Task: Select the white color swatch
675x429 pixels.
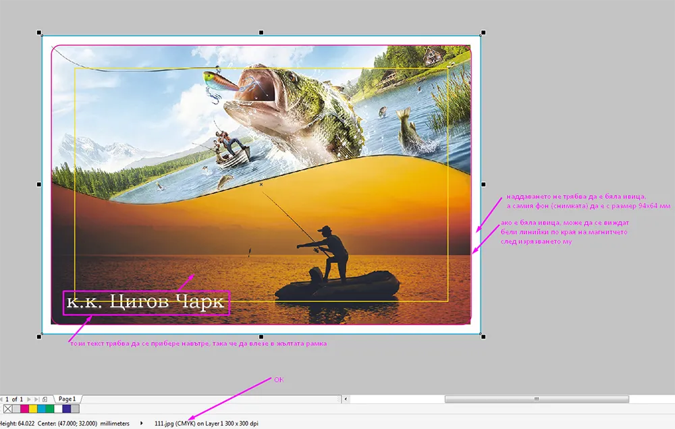Action: [58, 409]
